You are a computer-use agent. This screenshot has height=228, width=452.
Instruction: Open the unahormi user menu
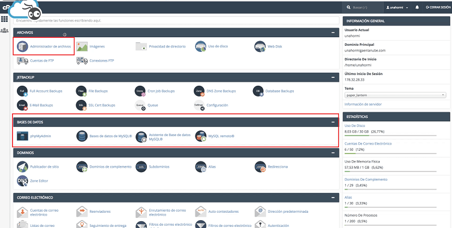(x=397, y=7)
